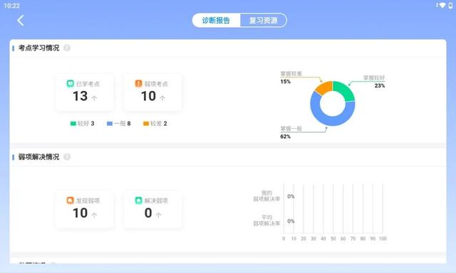456x273 pixels.
Task: Click the 我的弱项解决率 label
Action: click(x=266, y=196)
